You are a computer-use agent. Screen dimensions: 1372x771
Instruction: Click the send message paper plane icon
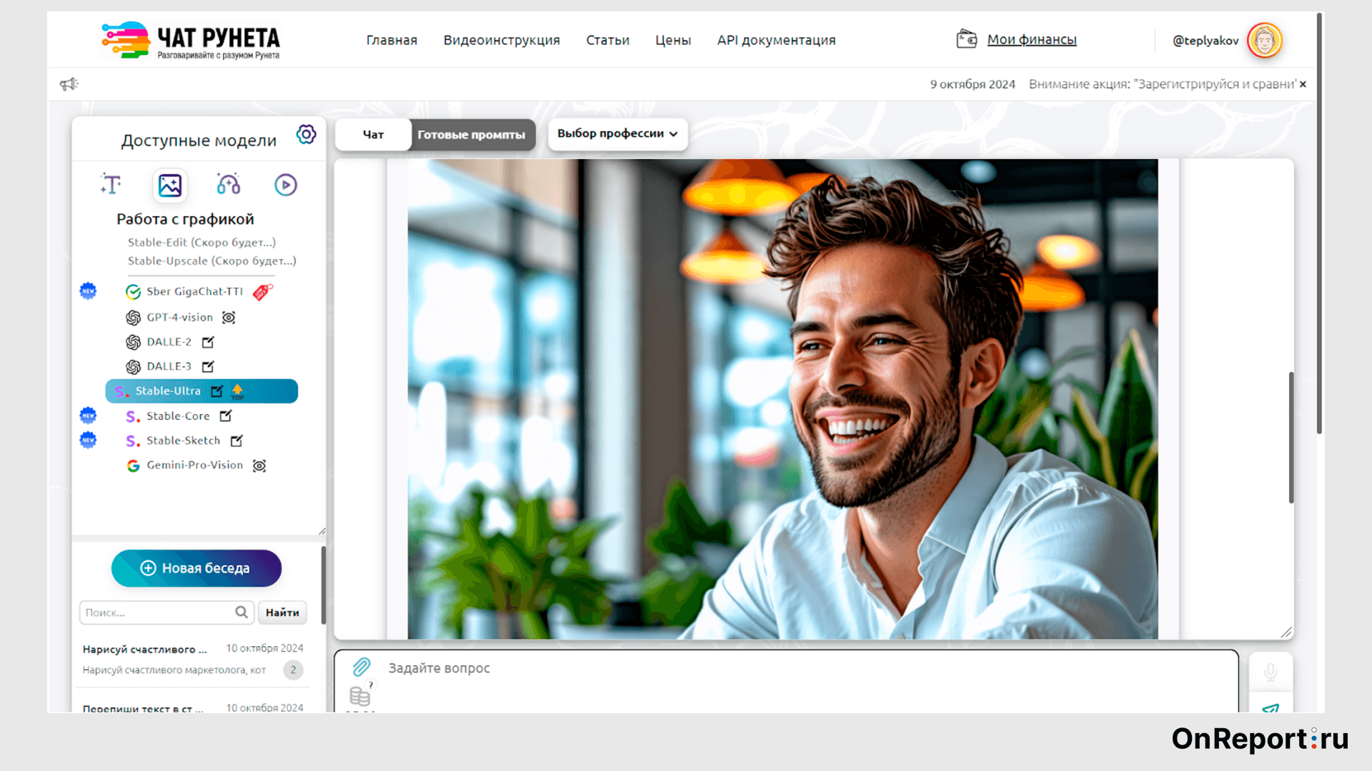(1271, 708)
